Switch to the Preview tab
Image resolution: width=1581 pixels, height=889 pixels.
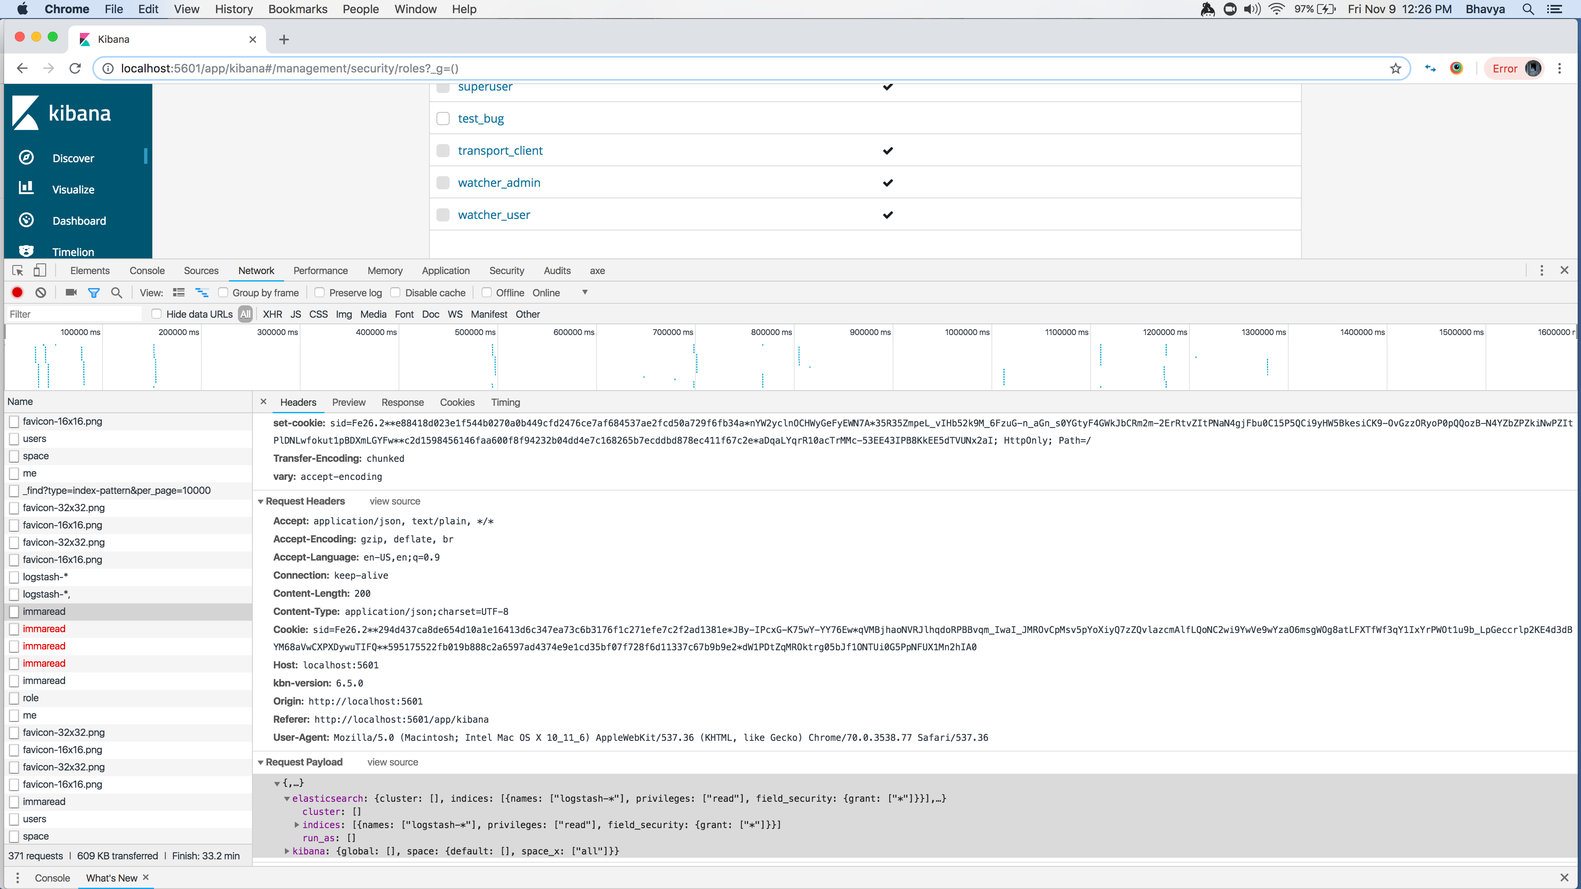click(x=349, y=403)
